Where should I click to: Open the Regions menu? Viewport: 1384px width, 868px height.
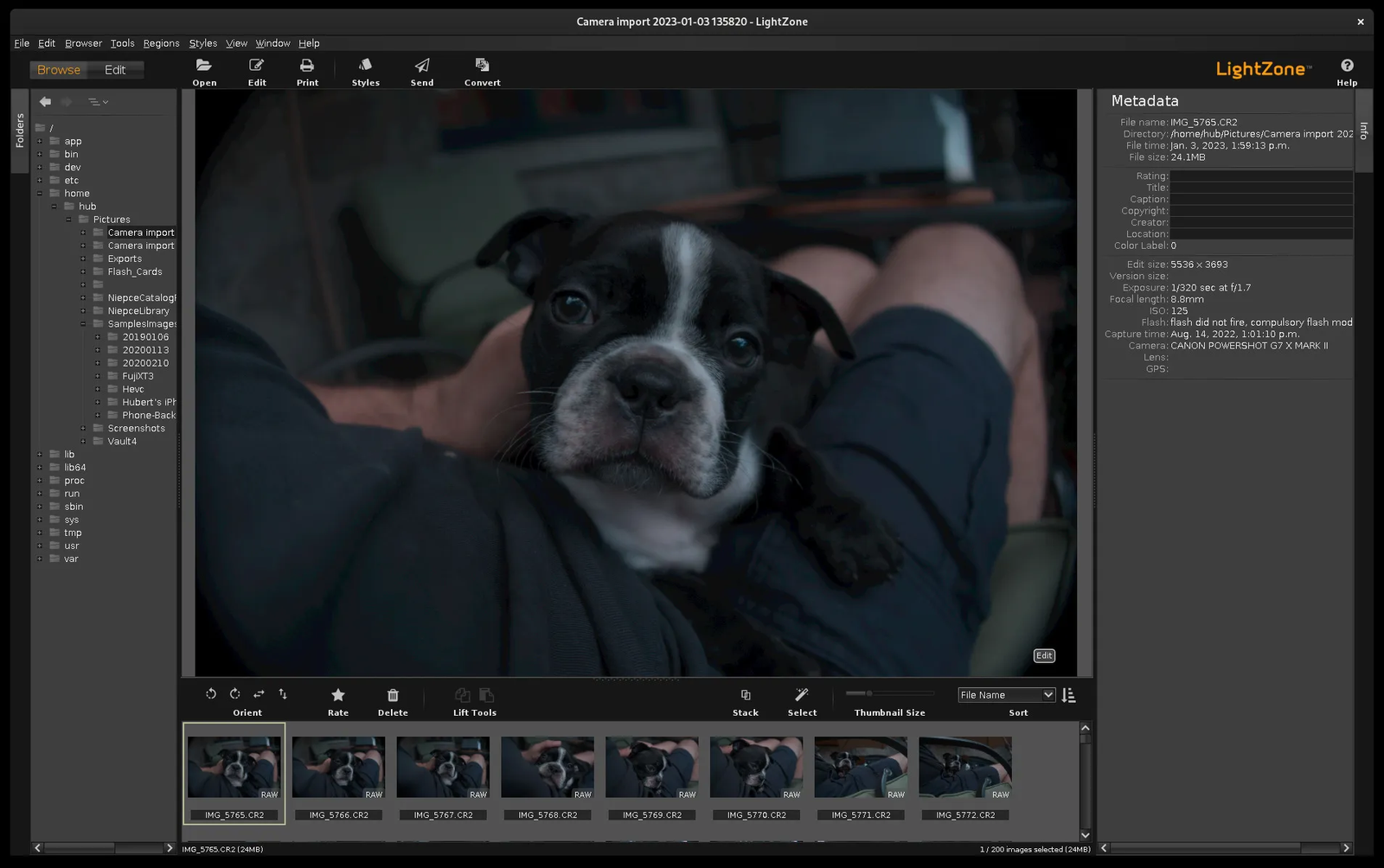(x=161, y=43)
